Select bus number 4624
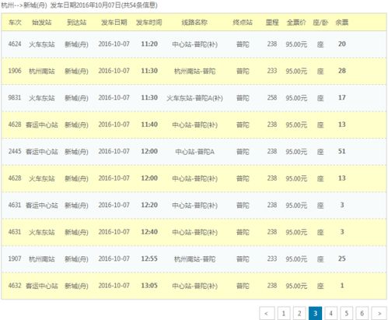This screenshot has width=388, height=320. click(15, 44)
